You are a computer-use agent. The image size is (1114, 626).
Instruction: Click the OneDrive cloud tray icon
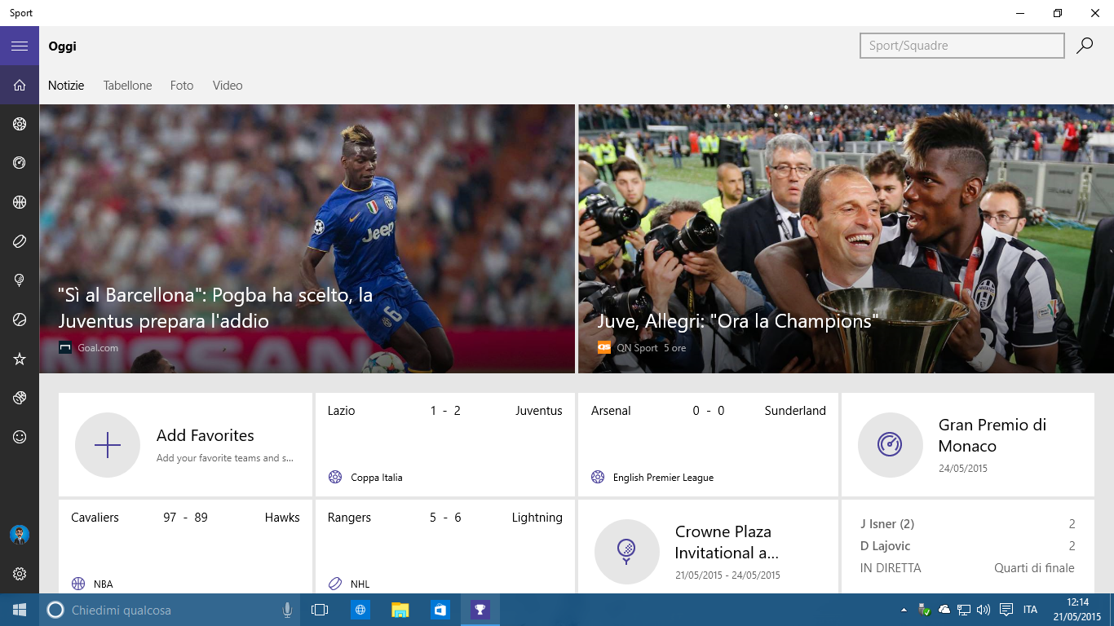[944, 610]
